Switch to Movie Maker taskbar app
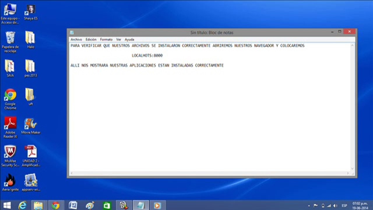This screenshot has width=373, height=210. (x=124, y=205)
